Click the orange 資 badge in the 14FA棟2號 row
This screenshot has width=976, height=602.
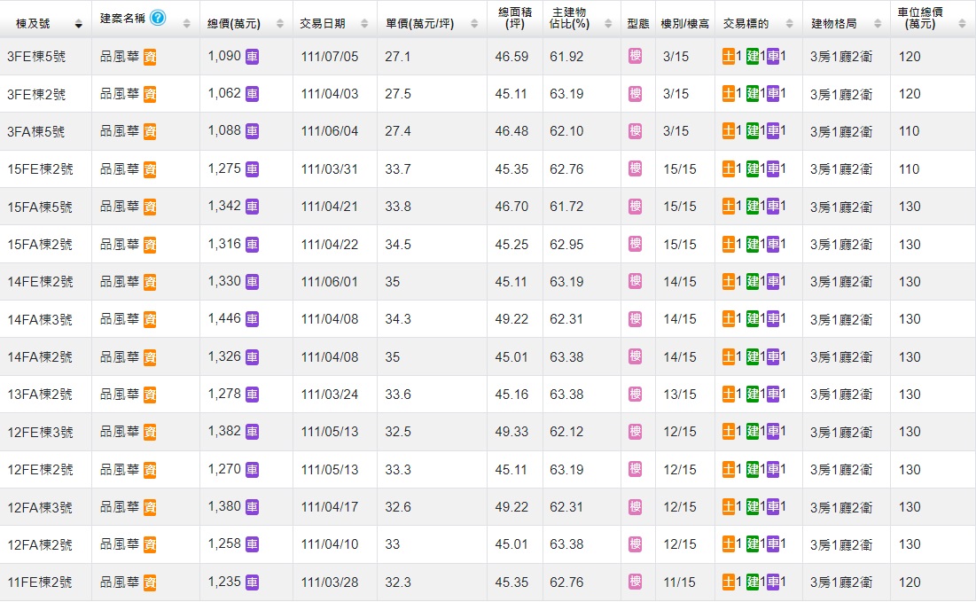point(150,357)
